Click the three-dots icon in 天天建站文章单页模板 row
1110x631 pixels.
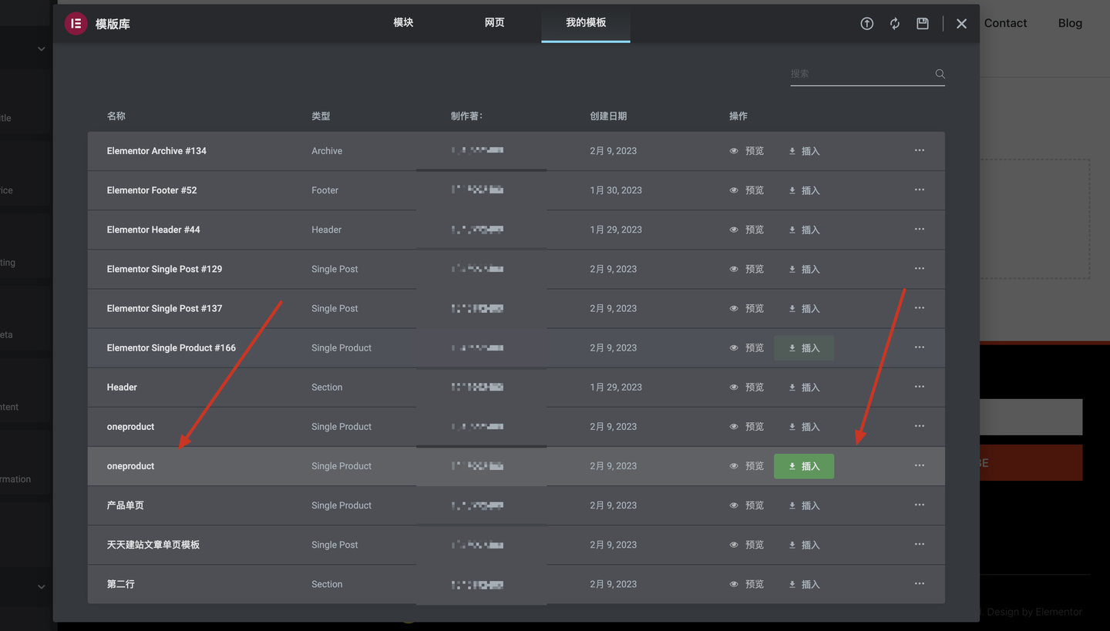(x=920, y=544)
